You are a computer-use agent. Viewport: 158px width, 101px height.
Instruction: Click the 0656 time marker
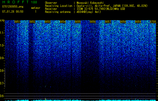93,22
